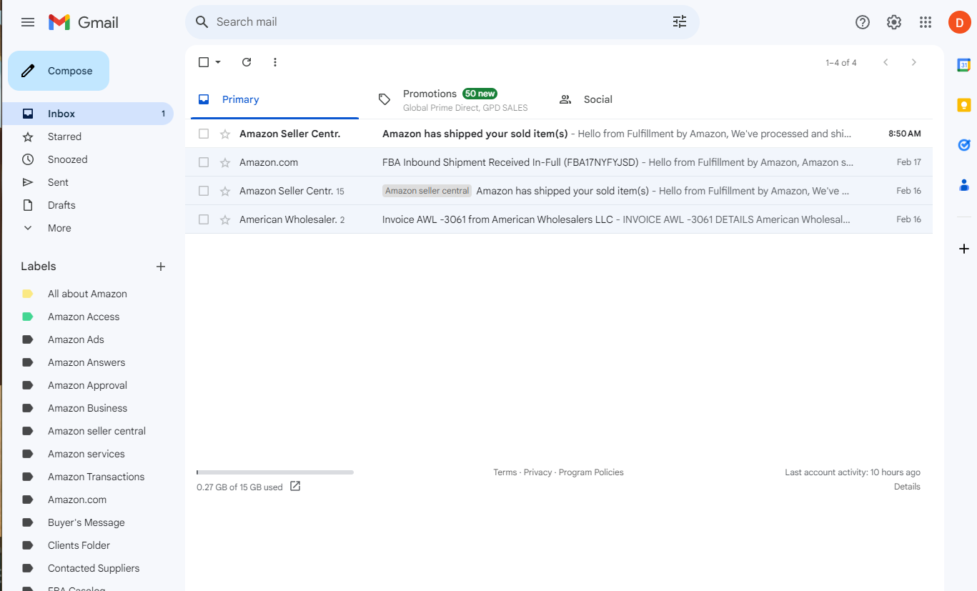Click the Search mail field
Screen dimensions: 977x591
(x=442, y=22)
